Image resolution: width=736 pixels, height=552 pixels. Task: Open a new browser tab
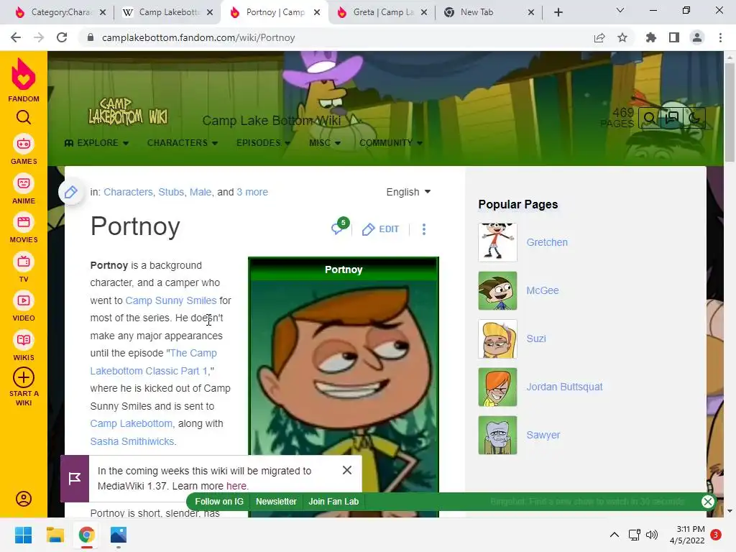558,12
